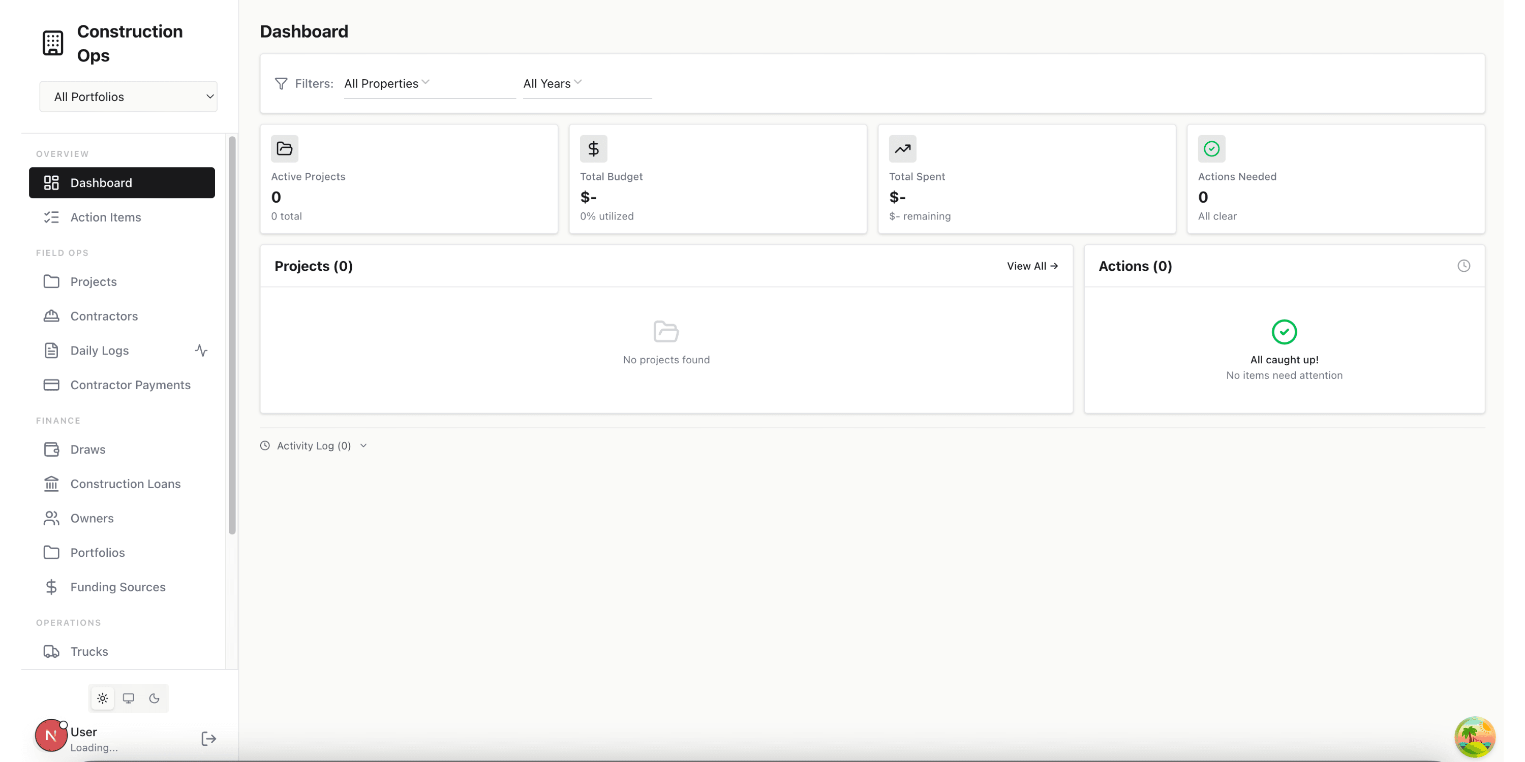The height and width of the screenshot is (762, 1525).
Task: Click the Portfolios folder icon
Action: (x=51, y=552)
